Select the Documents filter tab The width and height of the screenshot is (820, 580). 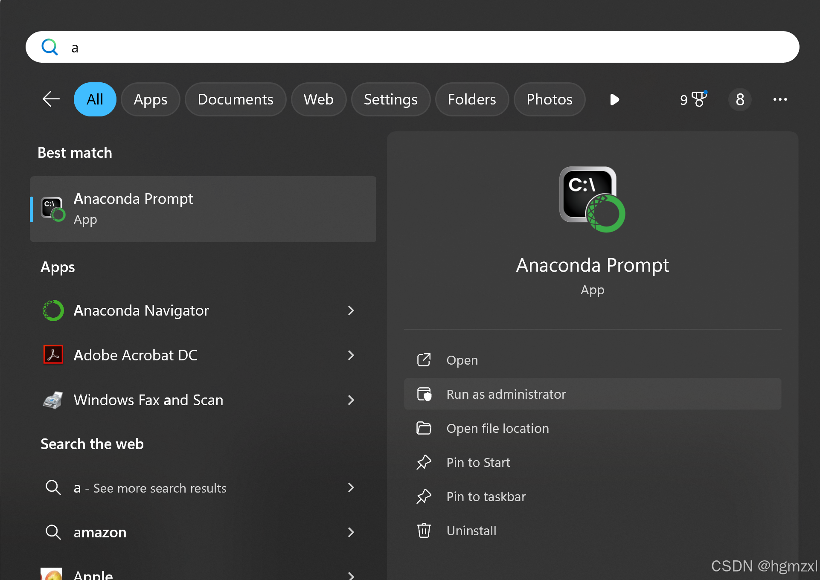(235, 99)
